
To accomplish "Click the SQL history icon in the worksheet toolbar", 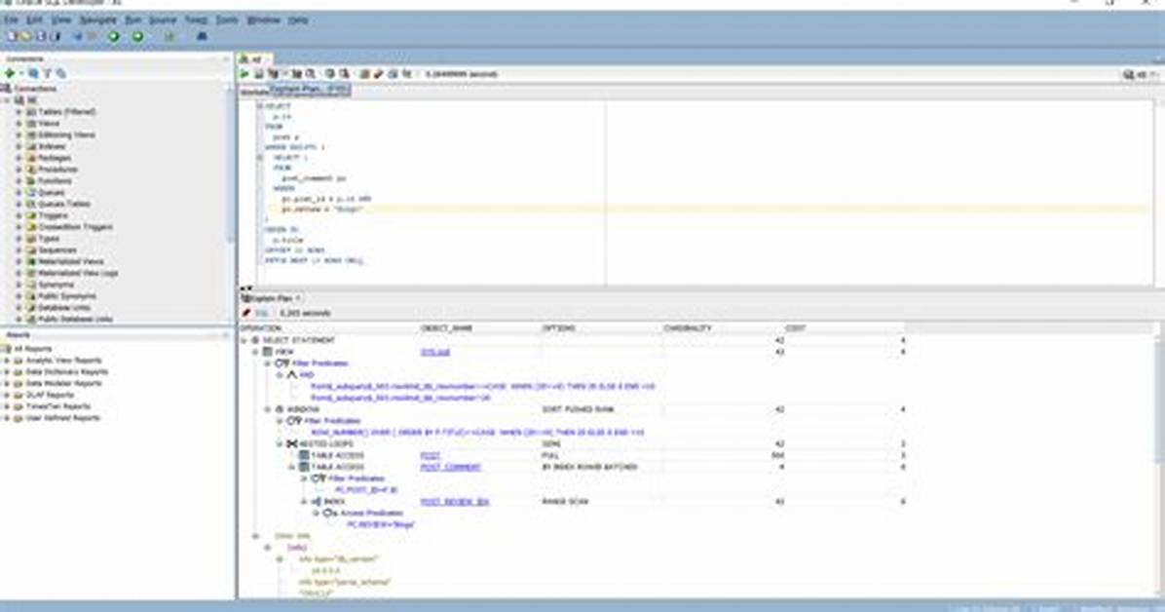I will pos(393,74).
